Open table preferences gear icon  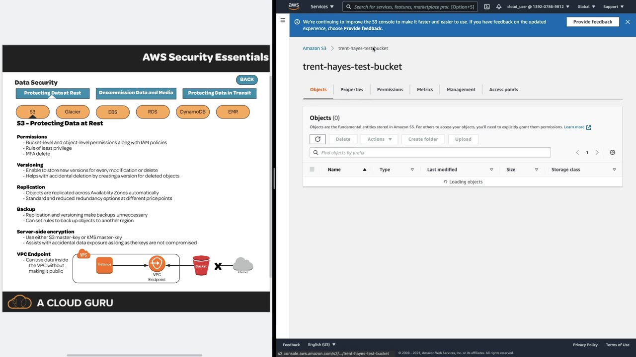pos(612,153)
